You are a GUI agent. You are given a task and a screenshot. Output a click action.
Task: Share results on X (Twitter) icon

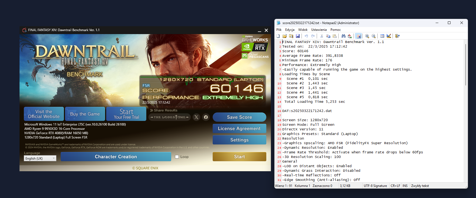click(196, 117)
